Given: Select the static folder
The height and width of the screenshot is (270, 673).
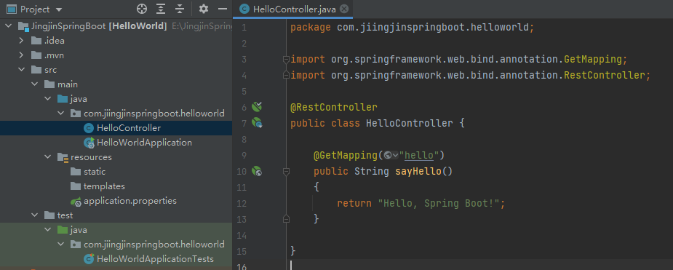Looking at the screenshot, I should pos(95,172).
